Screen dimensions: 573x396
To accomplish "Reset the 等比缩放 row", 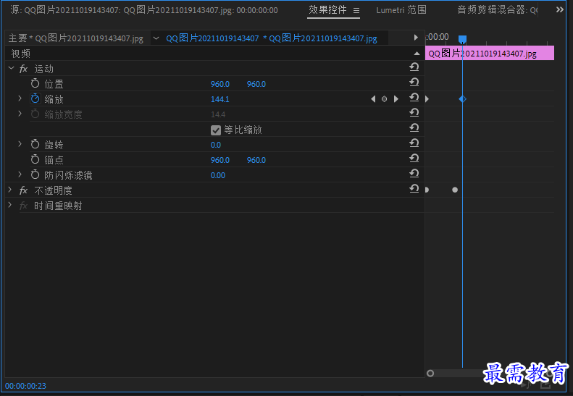I will click(x=414, y=128).
